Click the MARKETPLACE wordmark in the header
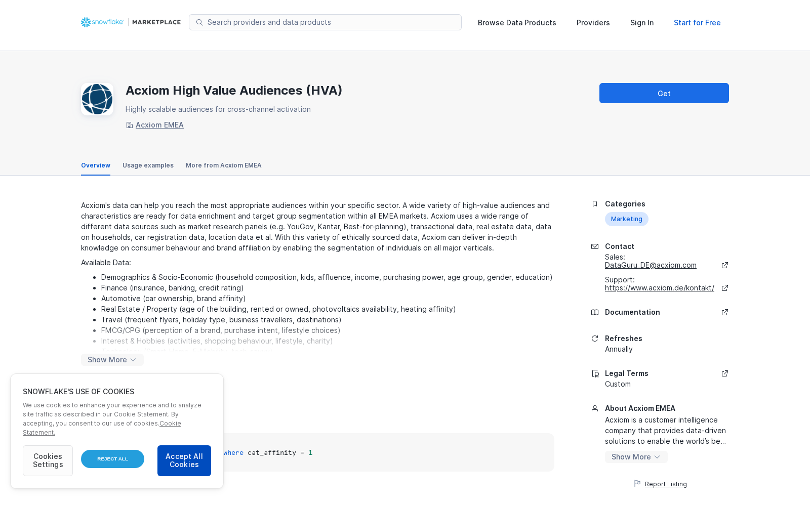The width and height of the screenshot is (810, 506). [156, 22]
